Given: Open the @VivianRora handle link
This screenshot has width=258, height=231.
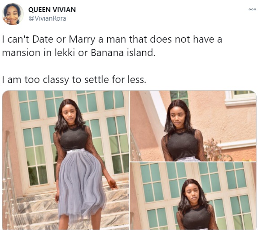Looking at the screenshot, I should [47, 18].
